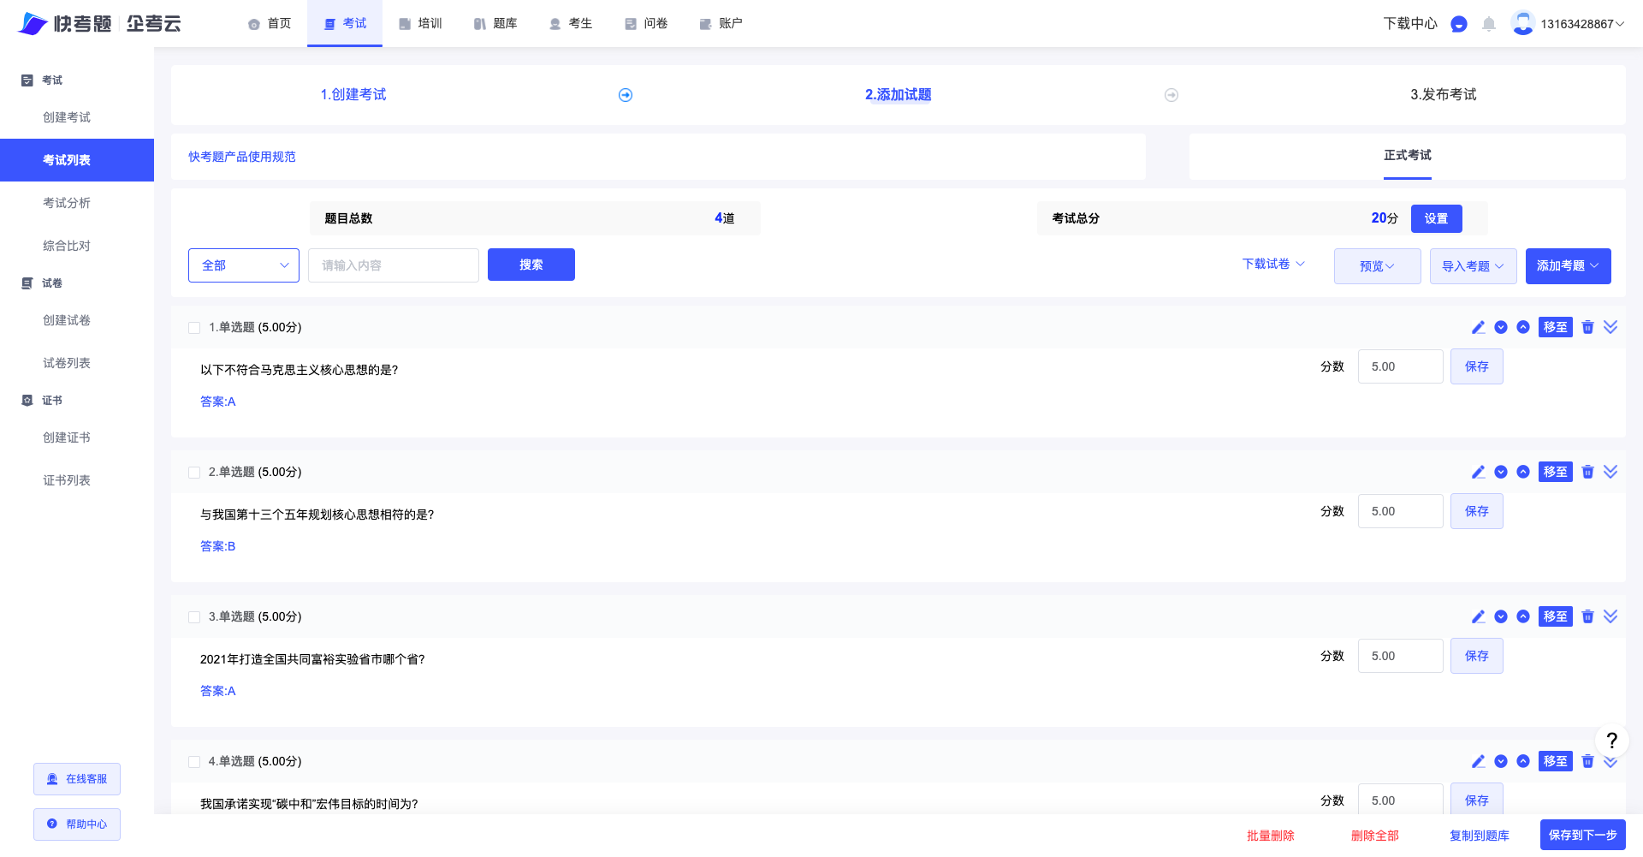1643x857 pixels.
Task: Move question 2 down with arrow icon
Action: 1501,472
